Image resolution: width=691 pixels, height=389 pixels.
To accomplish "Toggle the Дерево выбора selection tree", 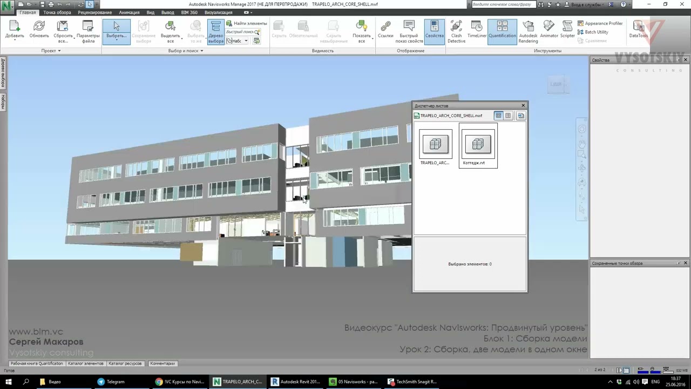I will [x=215, y=32].
